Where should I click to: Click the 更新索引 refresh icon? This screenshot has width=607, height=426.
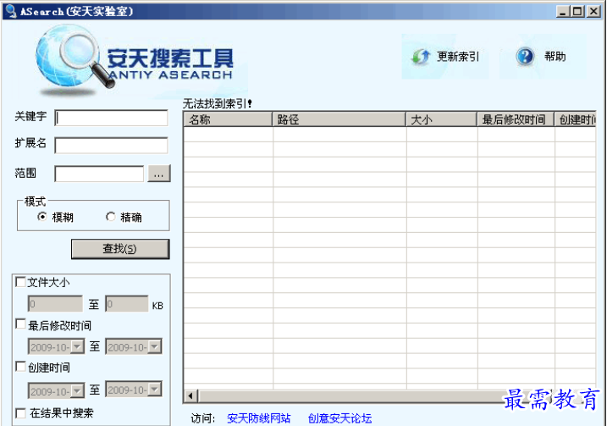coord(421,57)
